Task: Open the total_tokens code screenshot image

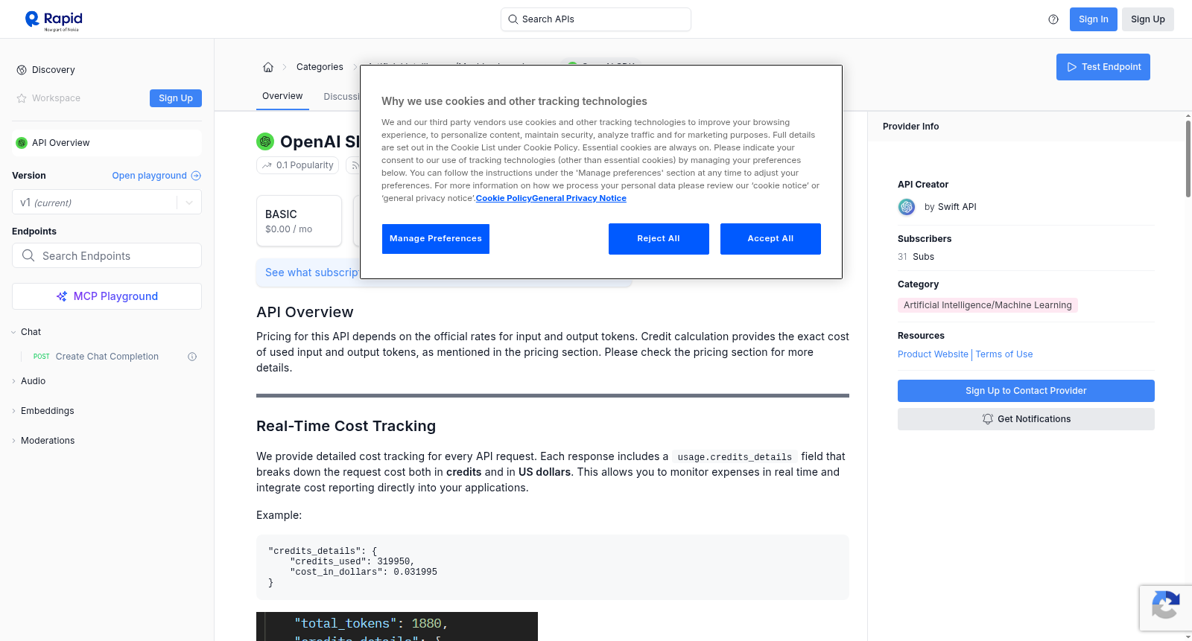Action: click(x=397, y=626)
